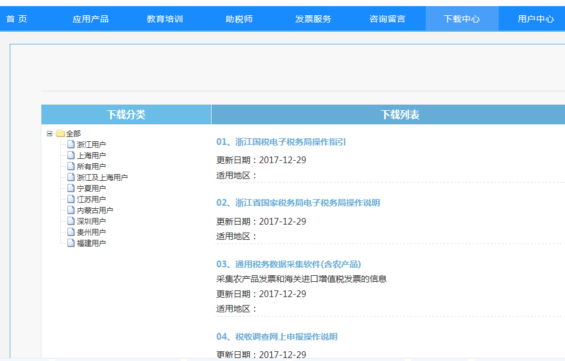Open the 咨询留言 menu item
The width and height of the screenshot is (565, 361).
click(x=387, y=19)
